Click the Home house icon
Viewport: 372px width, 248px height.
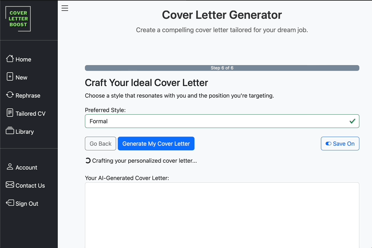point(10,59)
